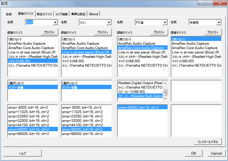Expand the マイク name dropdown
228x161 pixels.
pyautogui.click(x=55, y=22)
